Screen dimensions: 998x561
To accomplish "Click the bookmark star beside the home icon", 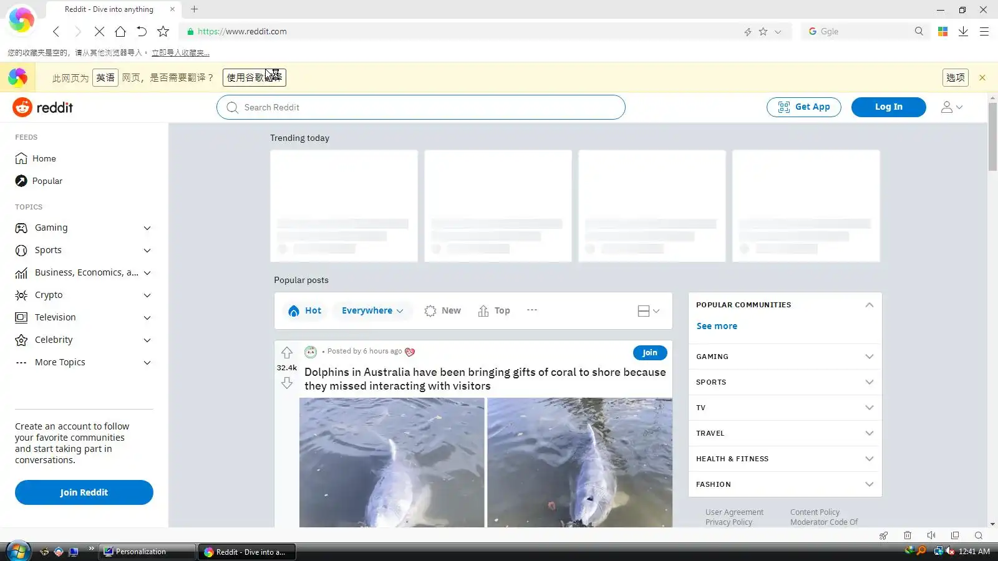I will pos(163,31).
